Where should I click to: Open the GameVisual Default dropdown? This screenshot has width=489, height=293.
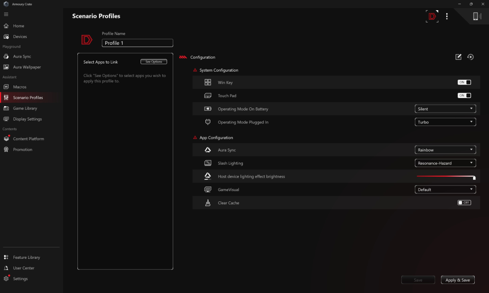pos(445,190)
